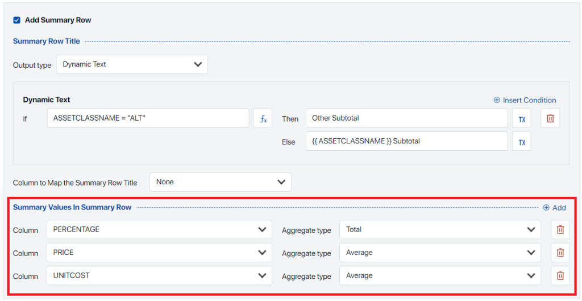Open the Total aggregate type dropdown
Image resolution: width=582 pixels, height=301 pixels.
click(x=440, y=230)
